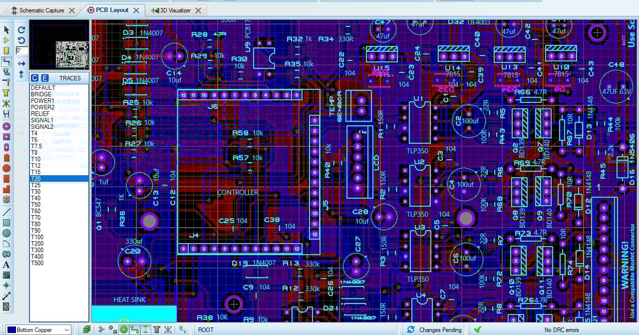Select RELIEF trace style
The image size is (639, 335).
pyautogui.click(x=59, y=114)
